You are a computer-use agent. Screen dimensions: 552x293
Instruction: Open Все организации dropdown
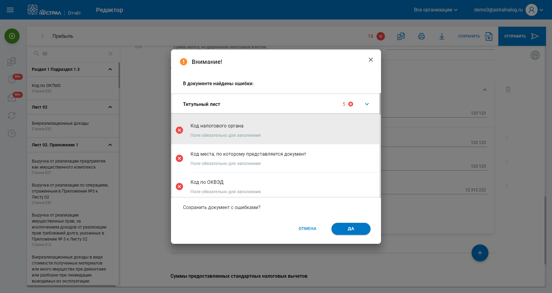coord(436,10)
